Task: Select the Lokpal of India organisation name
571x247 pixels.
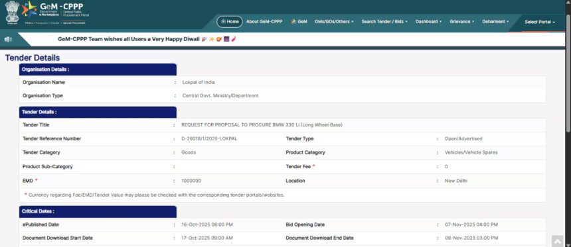Action: tap(199, 83)
